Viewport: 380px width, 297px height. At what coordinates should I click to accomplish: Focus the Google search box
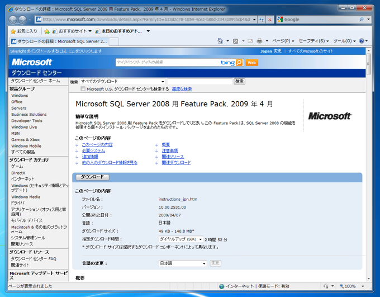coord(320,20)
